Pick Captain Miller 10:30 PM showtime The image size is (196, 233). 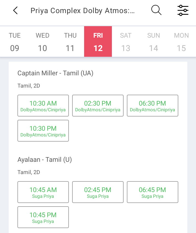43,131
